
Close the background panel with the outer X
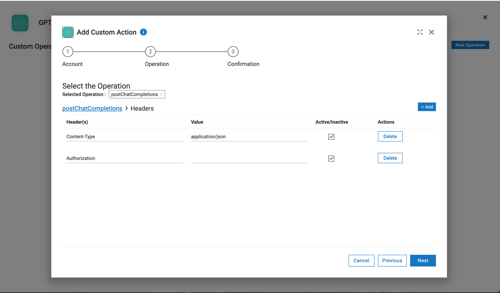[485, 17]
